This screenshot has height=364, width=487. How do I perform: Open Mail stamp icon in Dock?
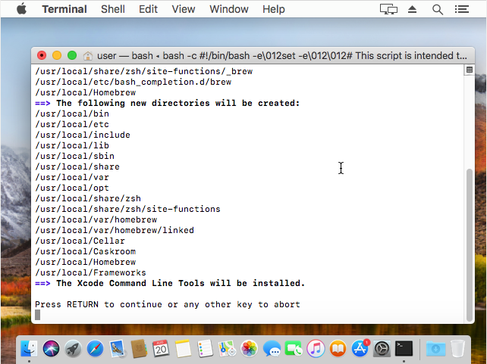(117, 349)
